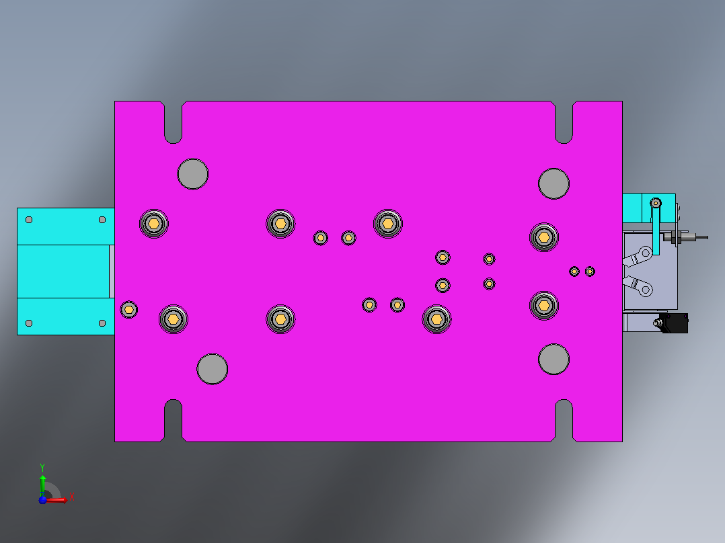Viewport: 725px width, 543px height.
Task: Click the green Y axis arrow of the triad
Action: pos(42,485)
